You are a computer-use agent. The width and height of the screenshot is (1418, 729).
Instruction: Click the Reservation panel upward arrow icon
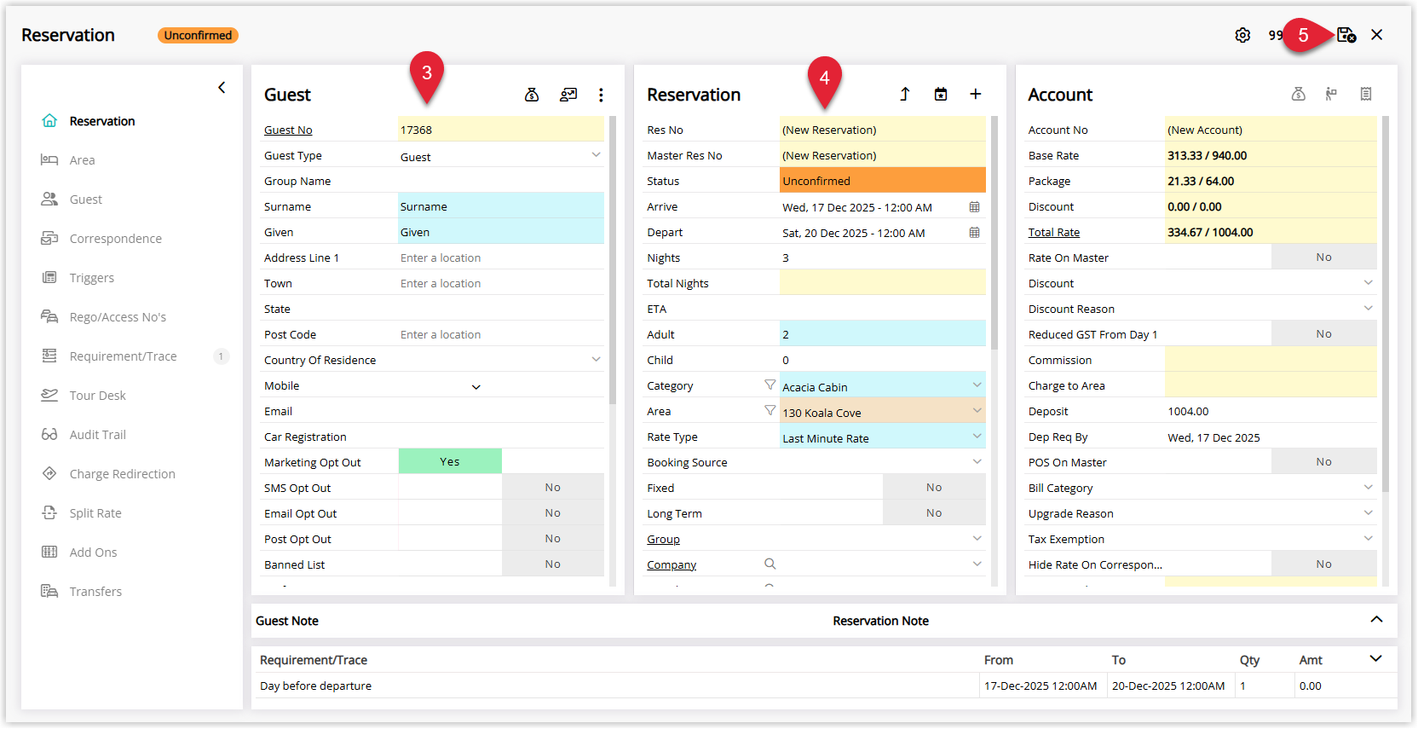[905, 94]
